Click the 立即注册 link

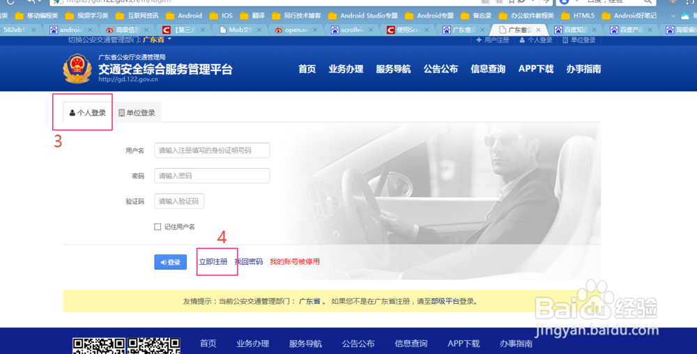213,261
